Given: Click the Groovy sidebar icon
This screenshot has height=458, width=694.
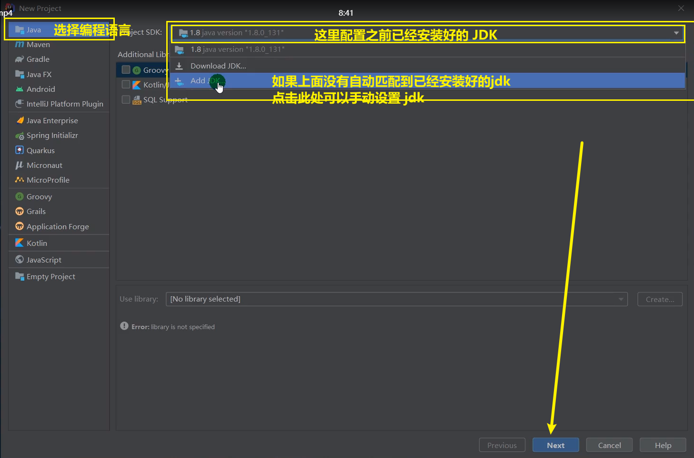Looking at the screenshot, I should click(20, 196).
